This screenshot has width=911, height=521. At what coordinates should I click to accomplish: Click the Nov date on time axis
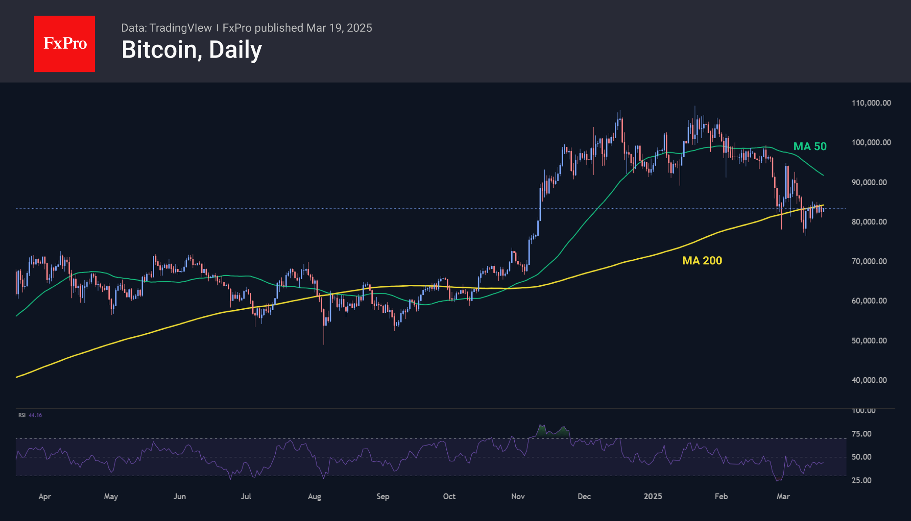[518, 496]
